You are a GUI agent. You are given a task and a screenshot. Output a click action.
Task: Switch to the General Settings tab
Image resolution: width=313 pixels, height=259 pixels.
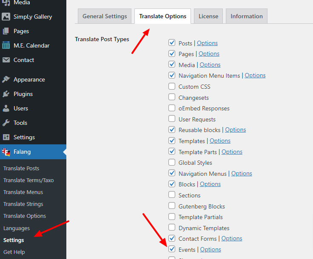pos(105,16)
